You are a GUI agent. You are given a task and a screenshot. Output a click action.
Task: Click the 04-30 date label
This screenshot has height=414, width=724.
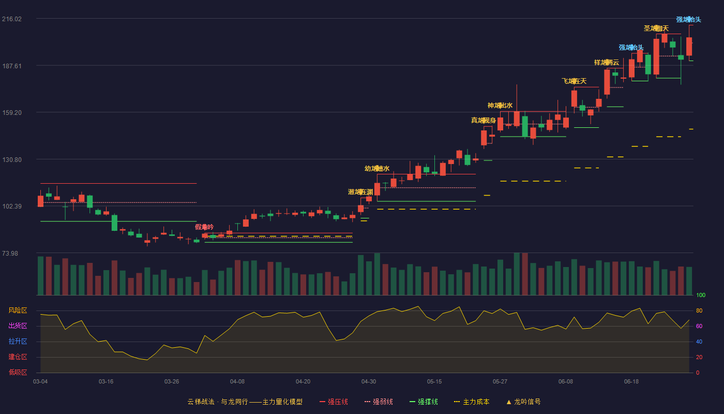point(369,381)
